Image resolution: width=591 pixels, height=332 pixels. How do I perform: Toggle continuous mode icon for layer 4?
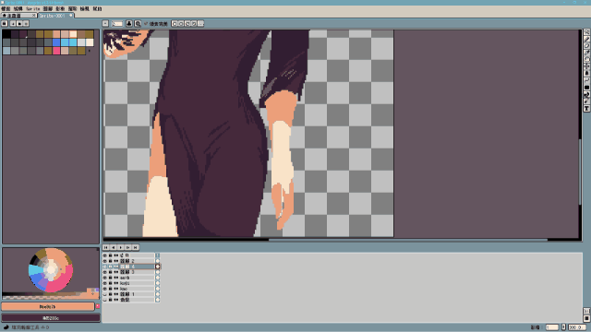(116, 267)
